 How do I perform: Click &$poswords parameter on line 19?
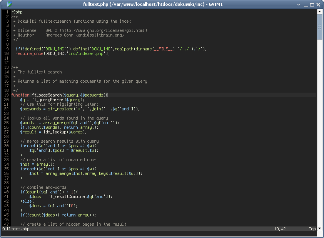click(x=92, y=95)
